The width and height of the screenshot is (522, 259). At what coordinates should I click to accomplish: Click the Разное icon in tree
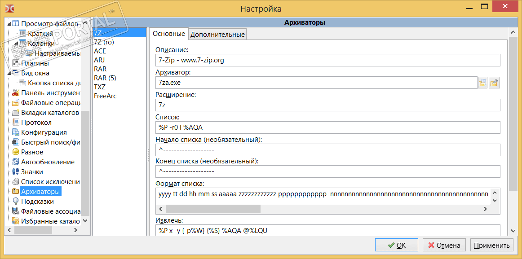(x=16, y=152)
